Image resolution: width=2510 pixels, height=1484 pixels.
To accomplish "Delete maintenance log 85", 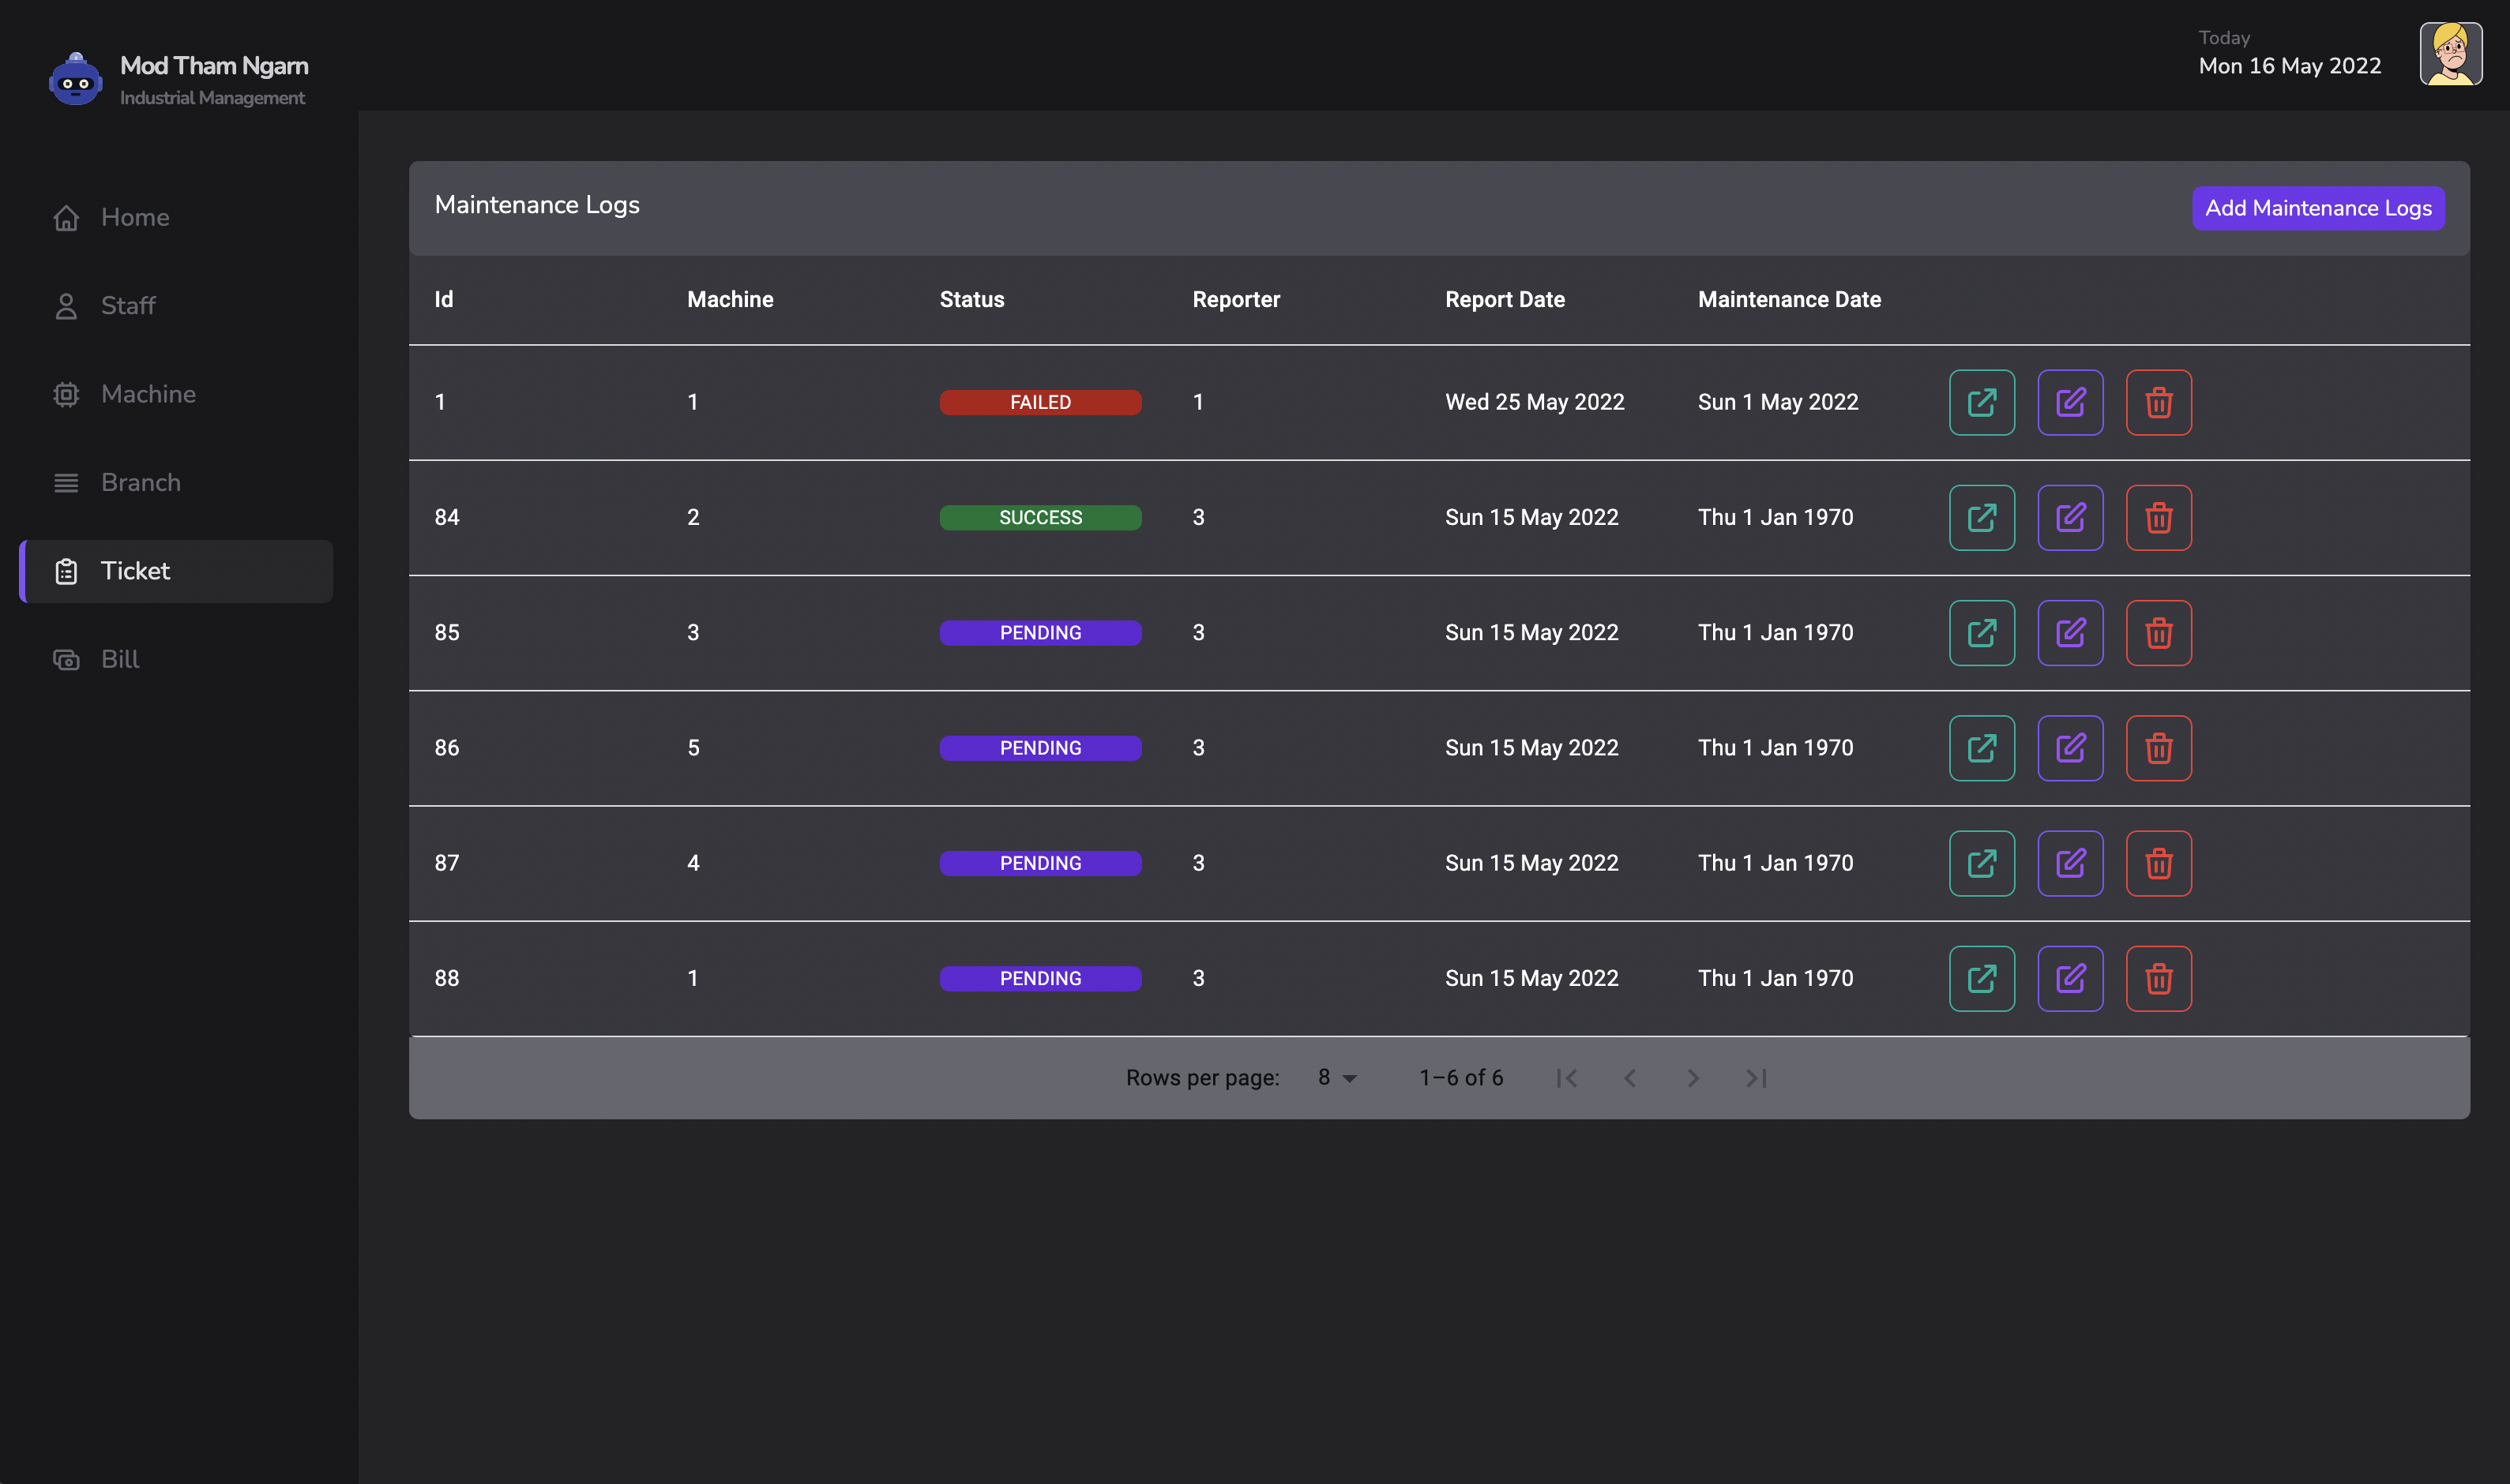I will click(2158, 633).
